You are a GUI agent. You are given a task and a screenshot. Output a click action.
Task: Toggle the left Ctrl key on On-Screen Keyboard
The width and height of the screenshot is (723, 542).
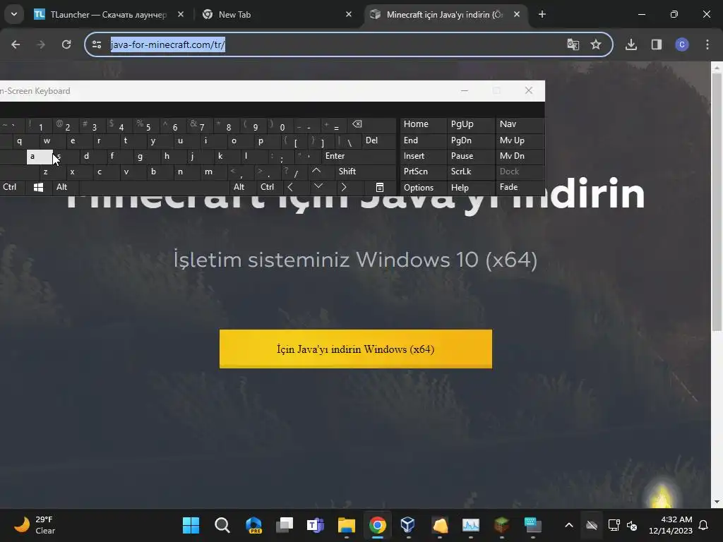13,187
